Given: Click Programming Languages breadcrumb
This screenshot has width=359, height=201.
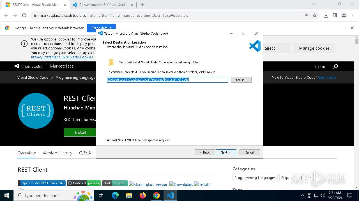Looking at the screenshot, I should [x=75, y=78].
